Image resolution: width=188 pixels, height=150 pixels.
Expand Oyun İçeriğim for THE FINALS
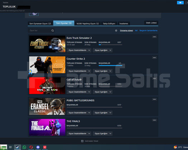tap(103, 134)
